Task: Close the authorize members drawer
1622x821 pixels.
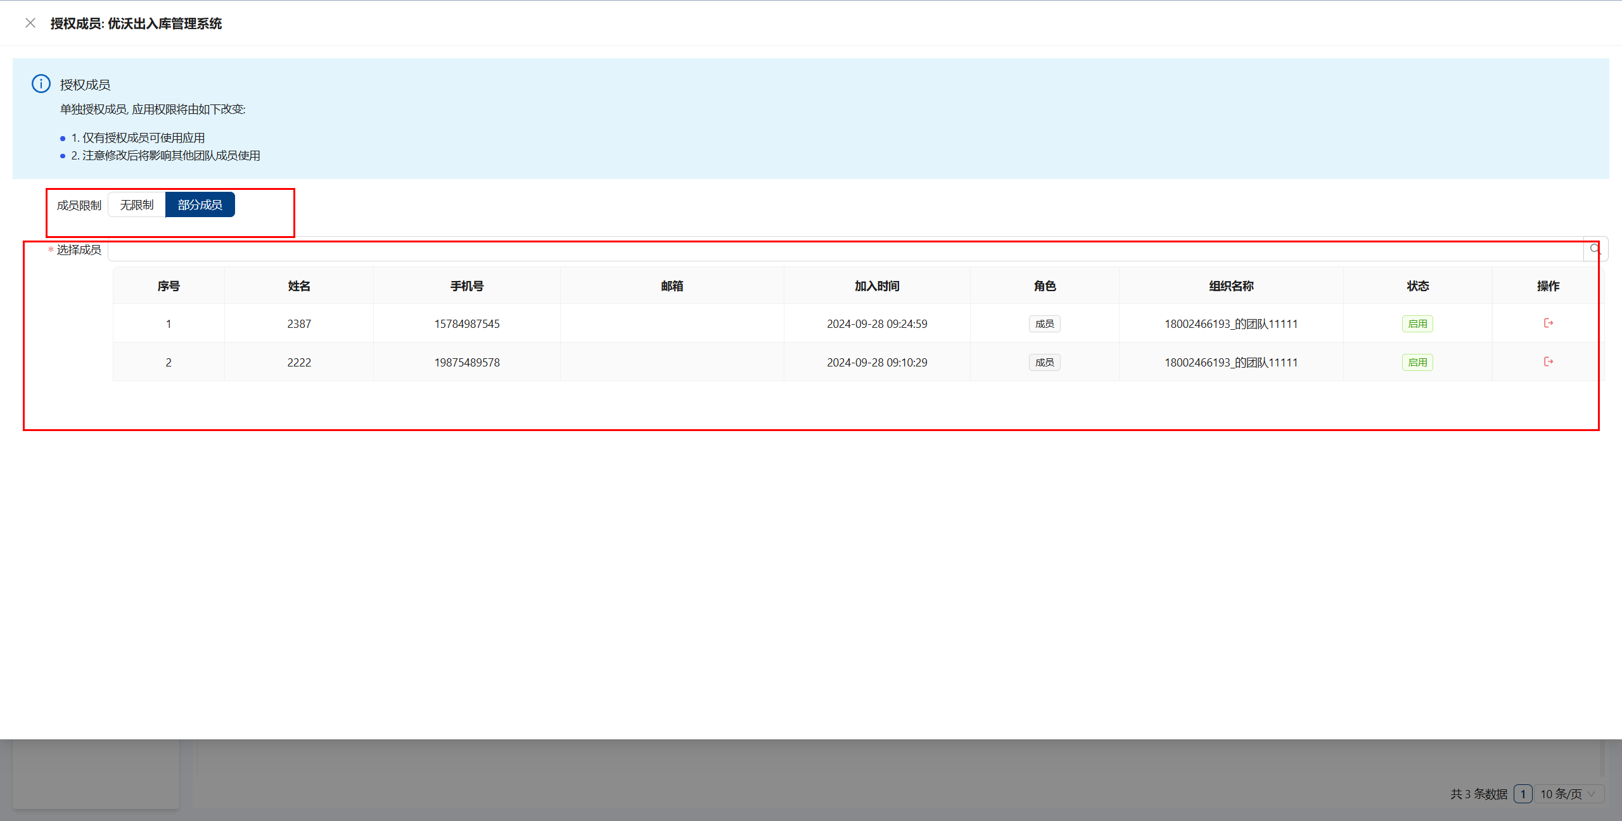Action: (x=30, y=23)
